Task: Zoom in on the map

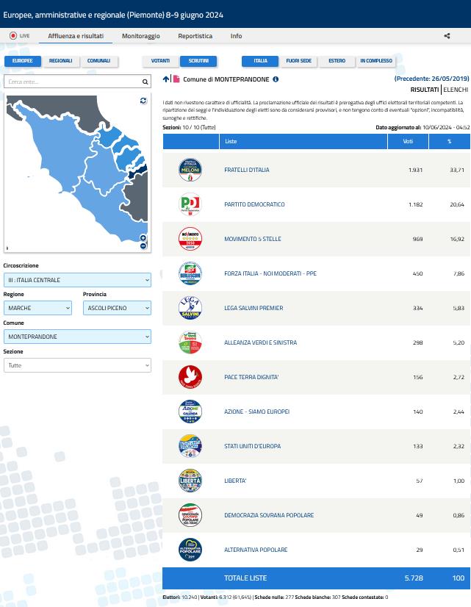Action: [x=143, y=238]
